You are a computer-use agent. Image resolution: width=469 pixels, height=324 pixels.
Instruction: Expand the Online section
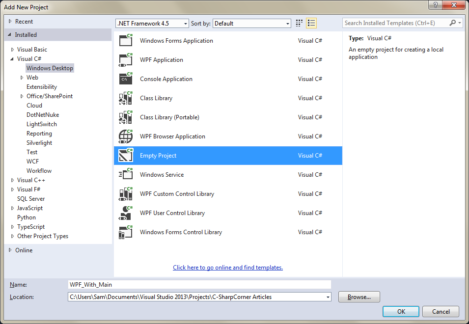point(10,250)
